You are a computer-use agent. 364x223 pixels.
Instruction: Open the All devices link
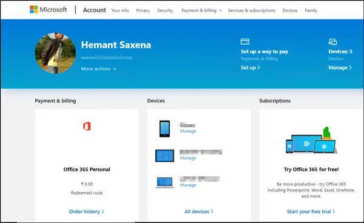coord(199,211)
